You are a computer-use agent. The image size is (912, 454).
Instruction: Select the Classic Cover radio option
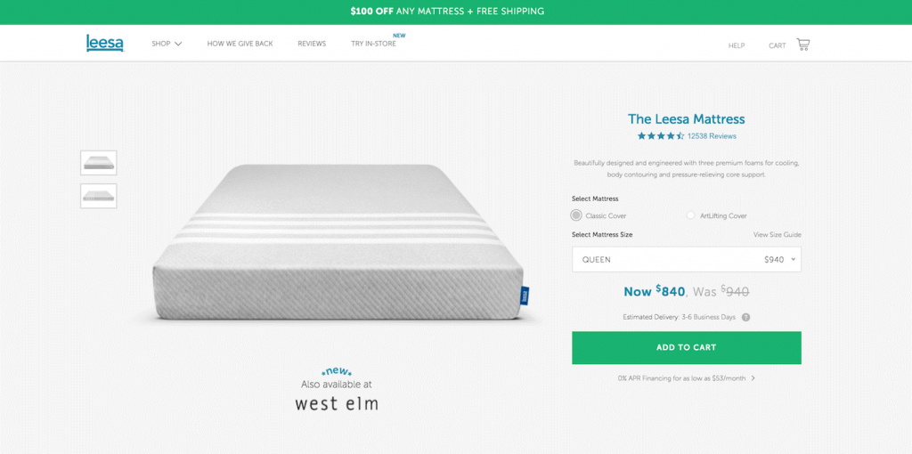576,215
